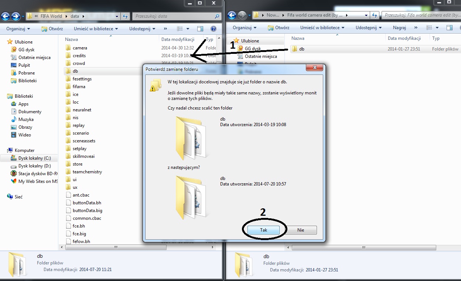Click Otwórz in right window toolbar
The width and height of the screenshot is (461, 281).
click(x=279, y=27)
